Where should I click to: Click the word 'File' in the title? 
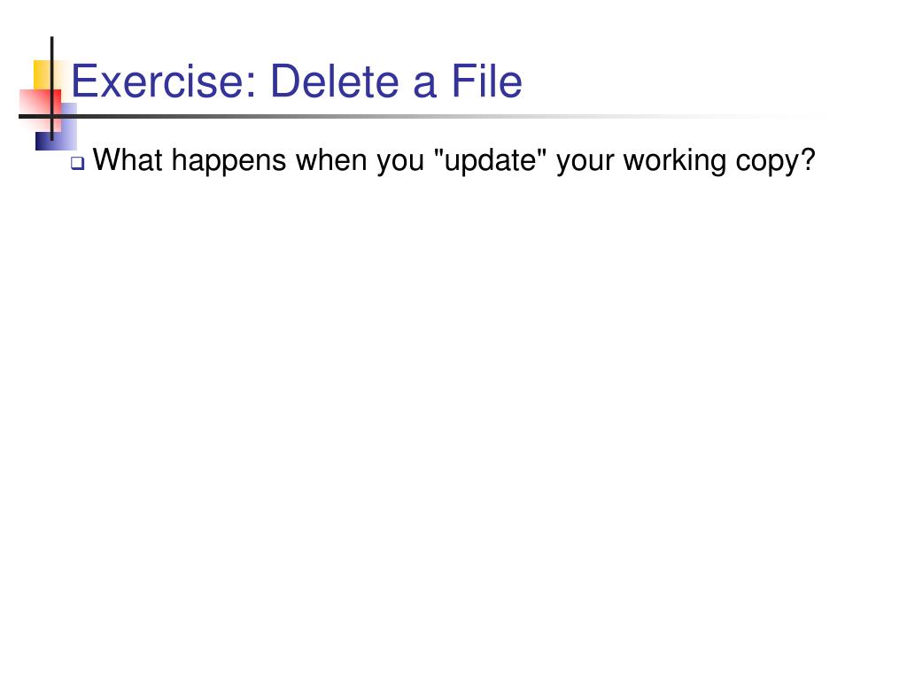tap(486, 81)
